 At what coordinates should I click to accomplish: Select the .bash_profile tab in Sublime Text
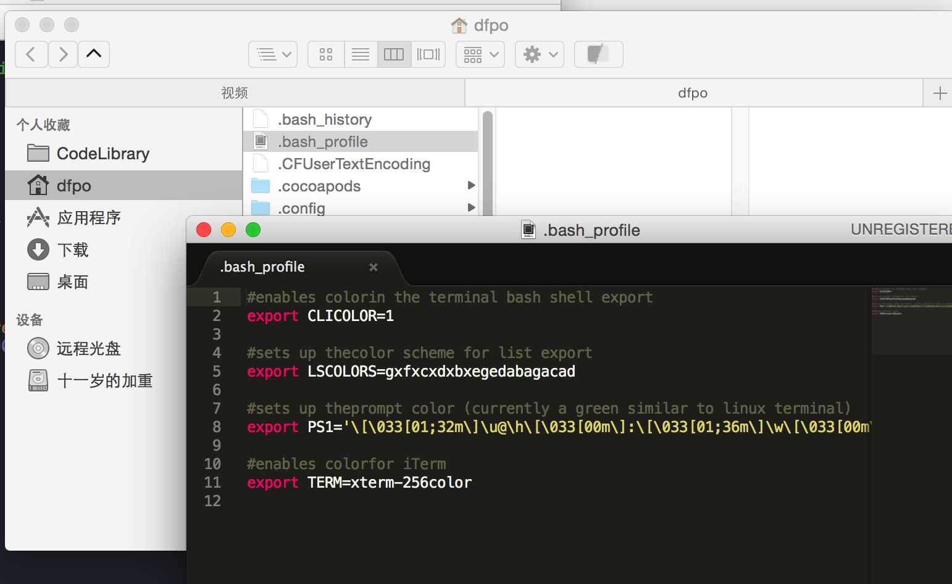(x=299, y=267)
